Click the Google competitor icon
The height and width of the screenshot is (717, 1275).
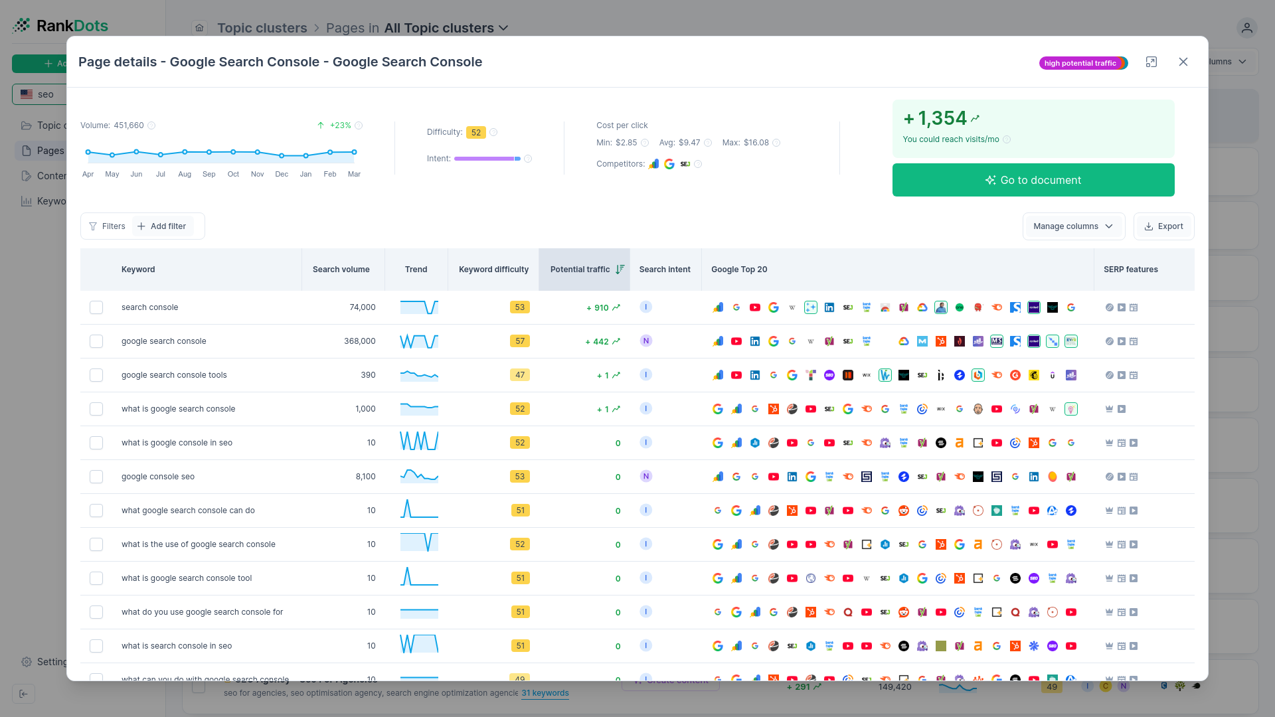(669, 164)
